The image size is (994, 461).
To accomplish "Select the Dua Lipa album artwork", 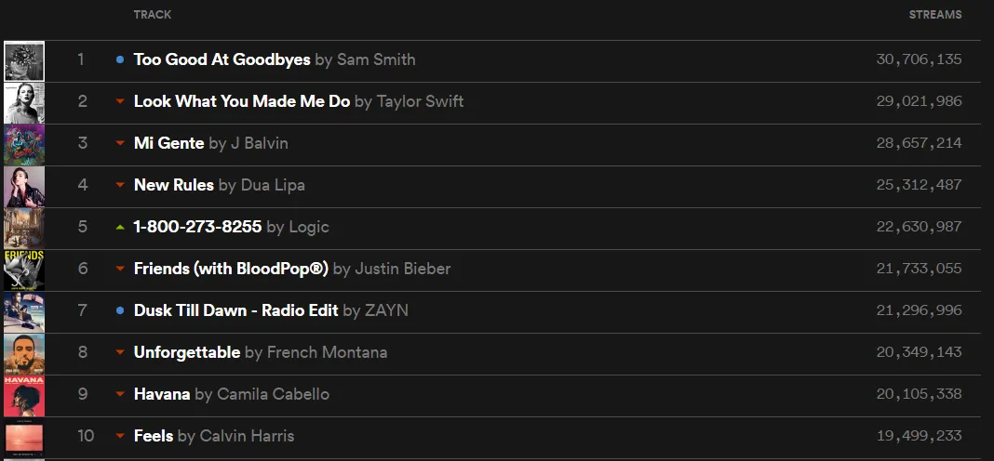I will [24, 187].
